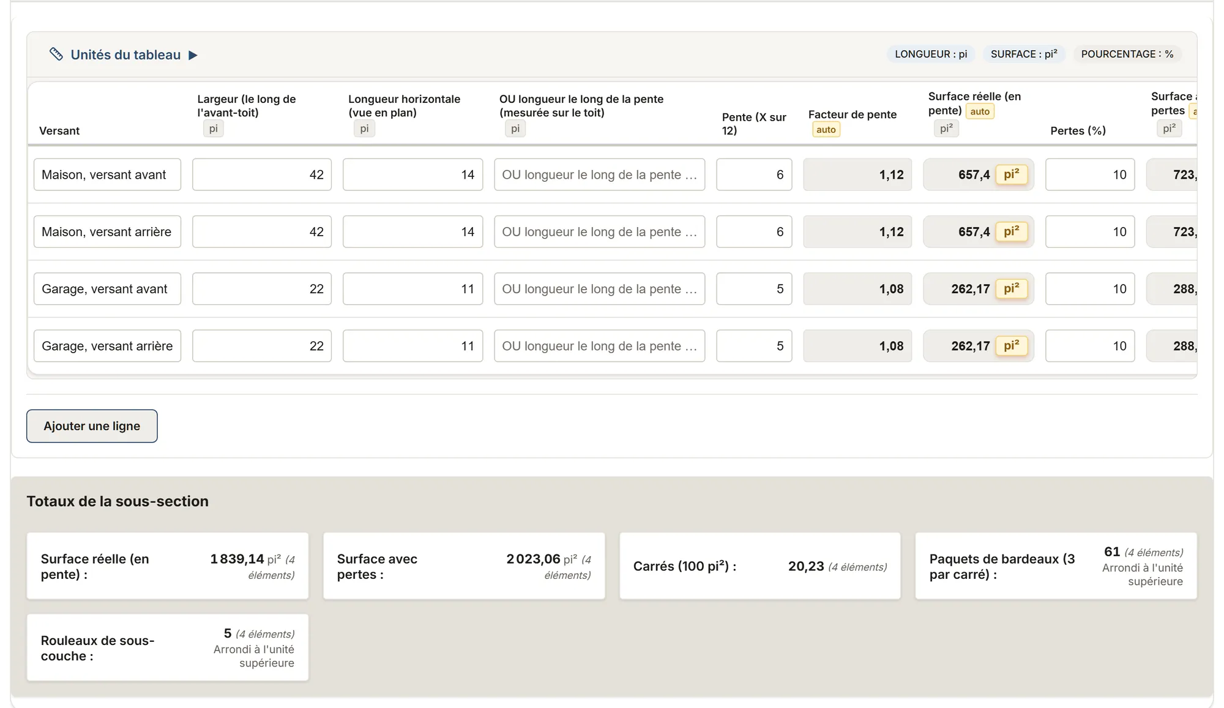Expand the Unités du tableau triangle
This screenshot has width=1224, height=708.
pos(193,55)
